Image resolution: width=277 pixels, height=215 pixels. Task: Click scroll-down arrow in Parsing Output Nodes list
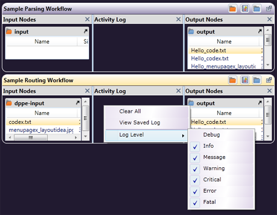pos(268,65)
